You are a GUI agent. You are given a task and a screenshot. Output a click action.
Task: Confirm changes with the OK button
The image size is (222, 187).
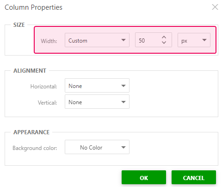144,177
